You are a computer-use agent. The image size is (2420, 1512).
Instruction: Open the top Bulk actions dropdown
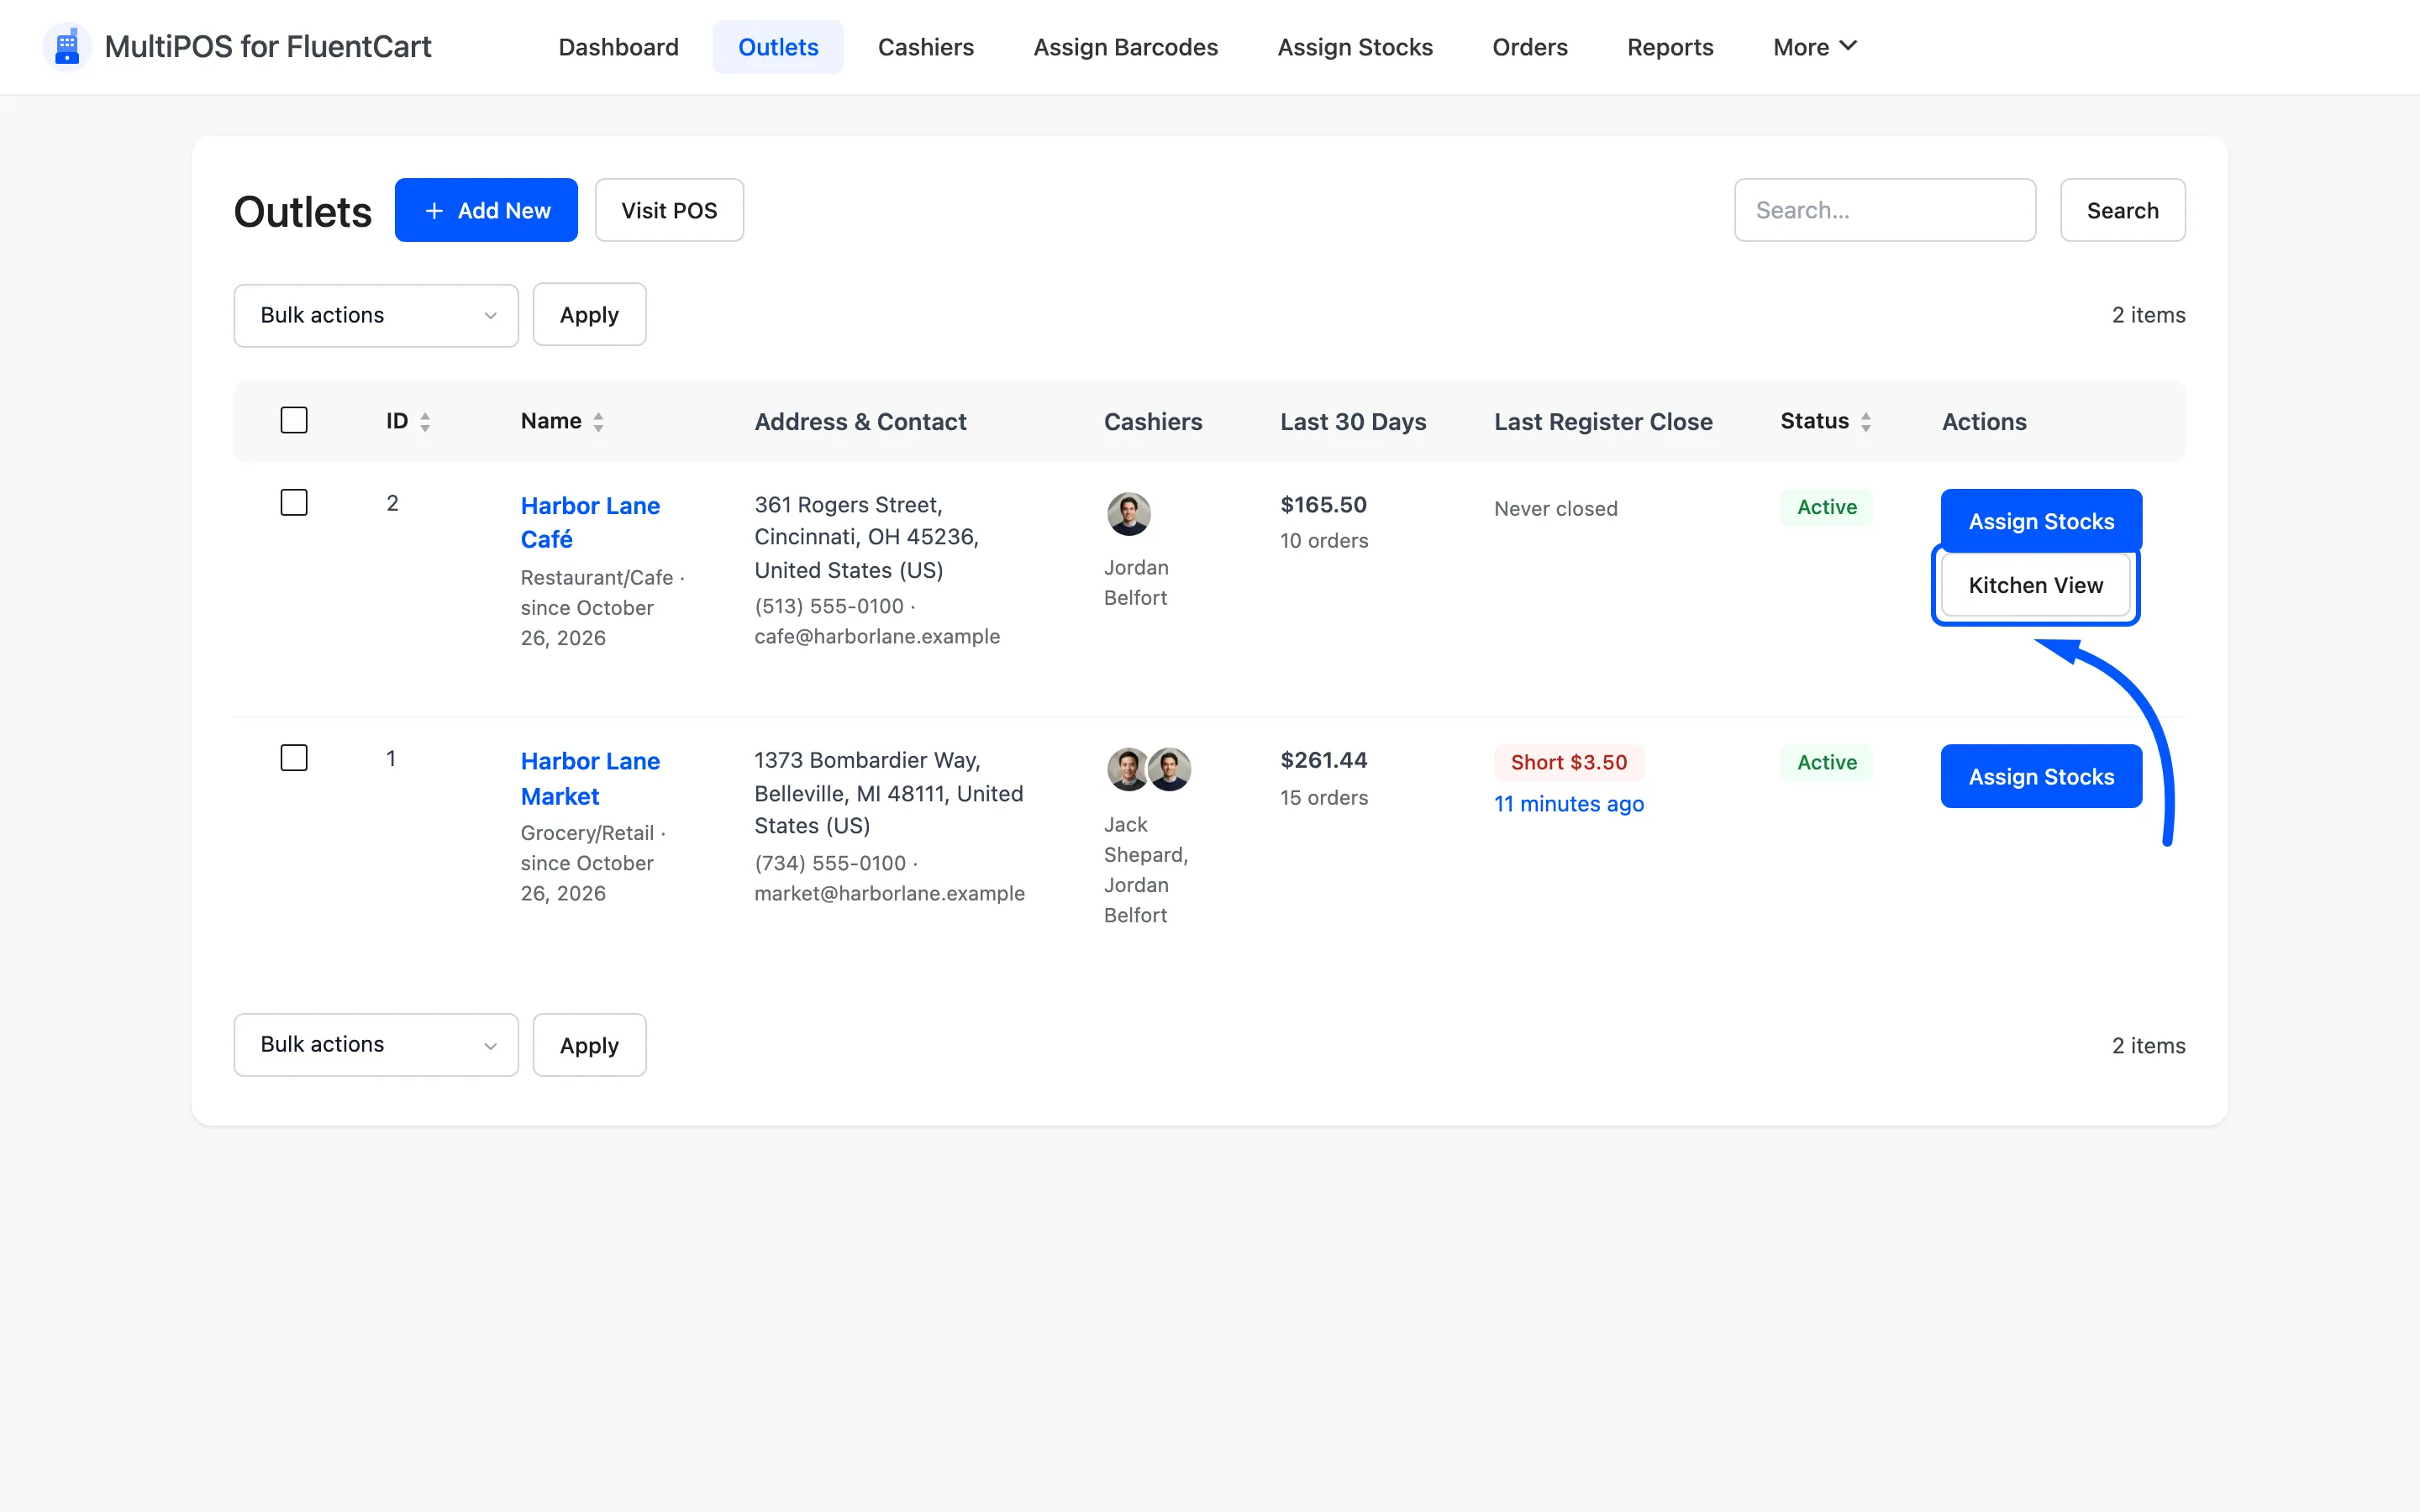[376, 315]
